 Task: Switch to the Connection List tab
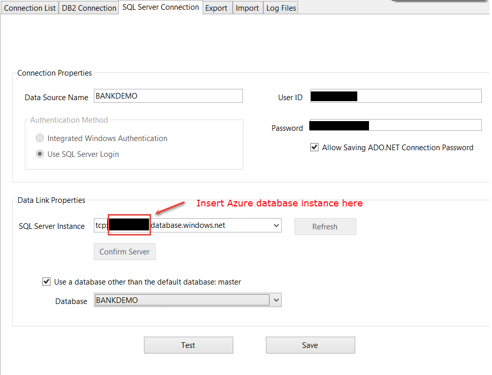tap(30, 8)
